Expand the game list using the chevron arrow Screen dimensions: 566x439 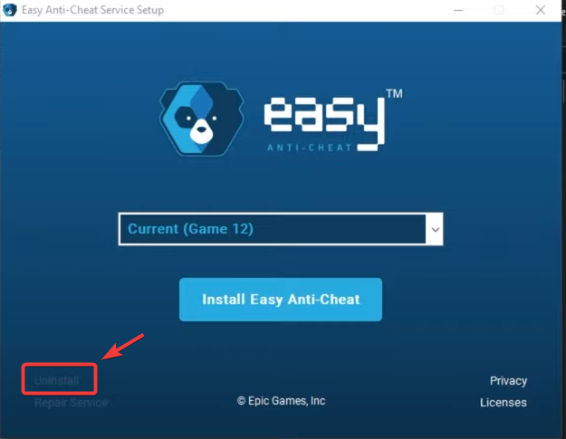(x=435, y=229)
